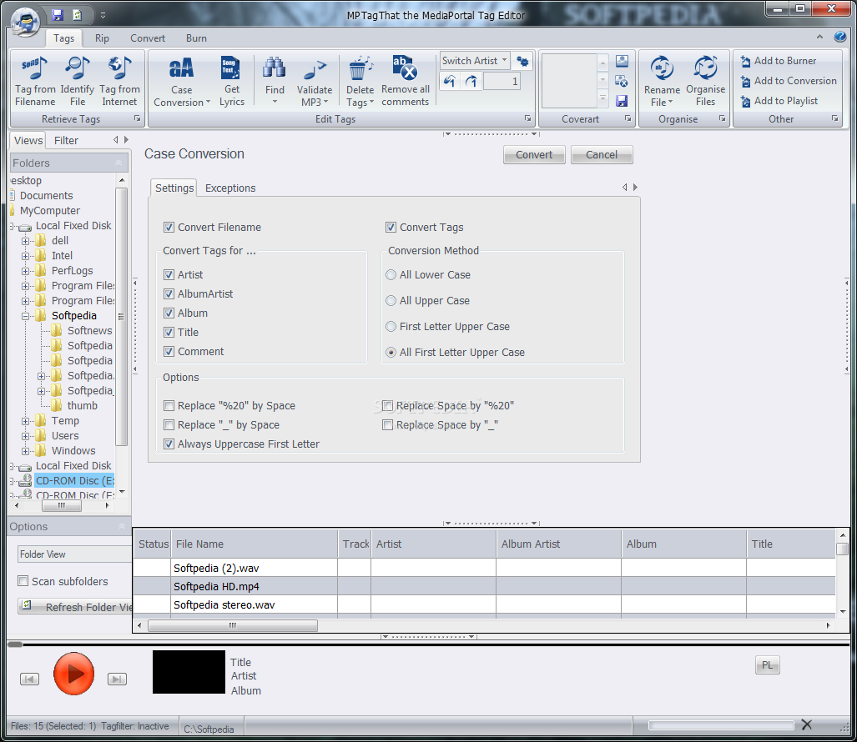
Task: Click Refresh Folder View button
Action: (x=75, y=607)
